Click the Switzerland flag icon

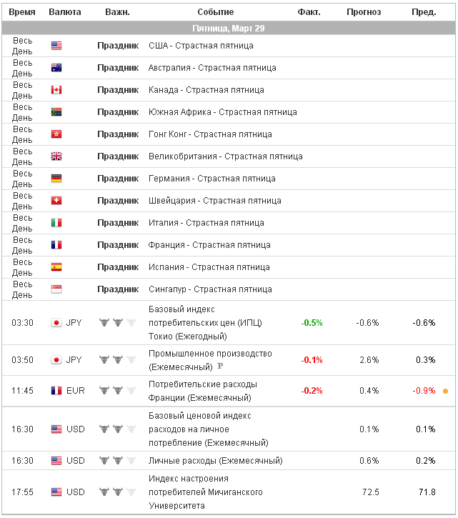tap(56, 201)
